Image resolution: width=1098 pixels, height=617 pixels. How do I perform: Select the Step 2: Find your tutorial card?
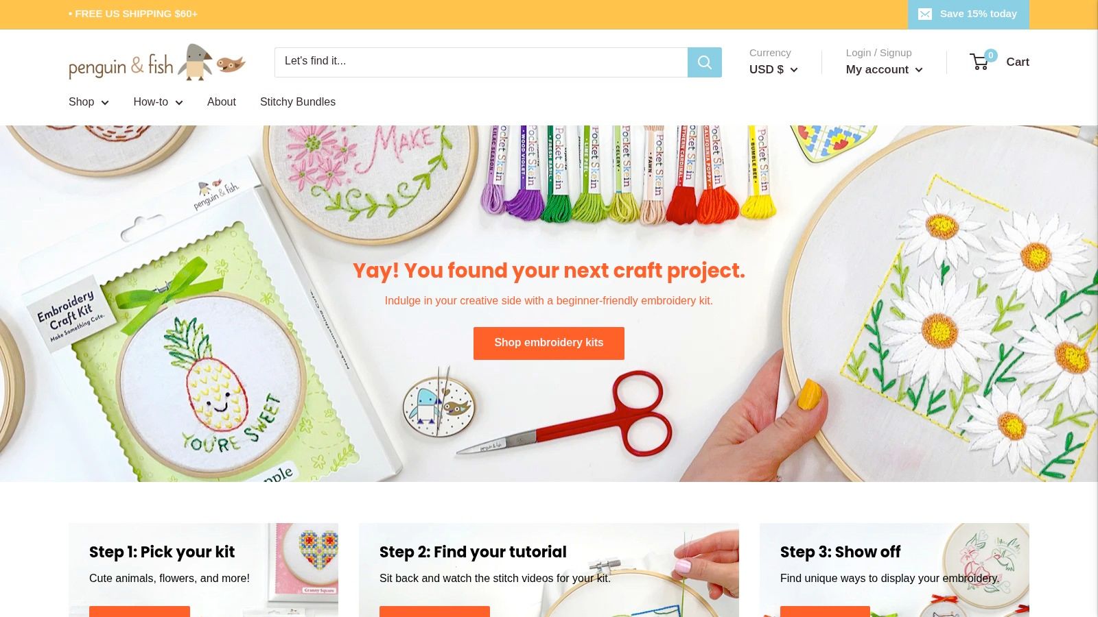pyautogui.click(x=549, y=570)
